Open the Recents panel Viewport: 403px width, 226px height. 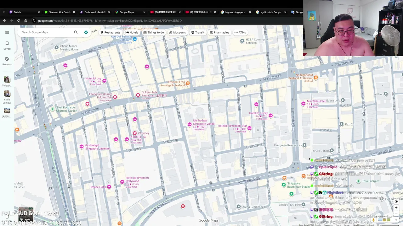pyautogui.click(x=7, y=61)
